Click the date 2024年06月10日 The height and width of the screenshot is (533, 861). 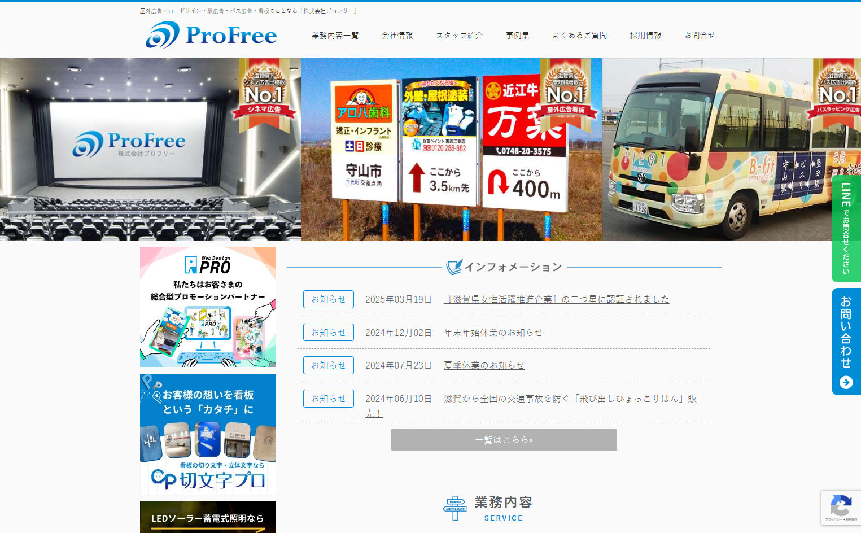click(399, 399)
